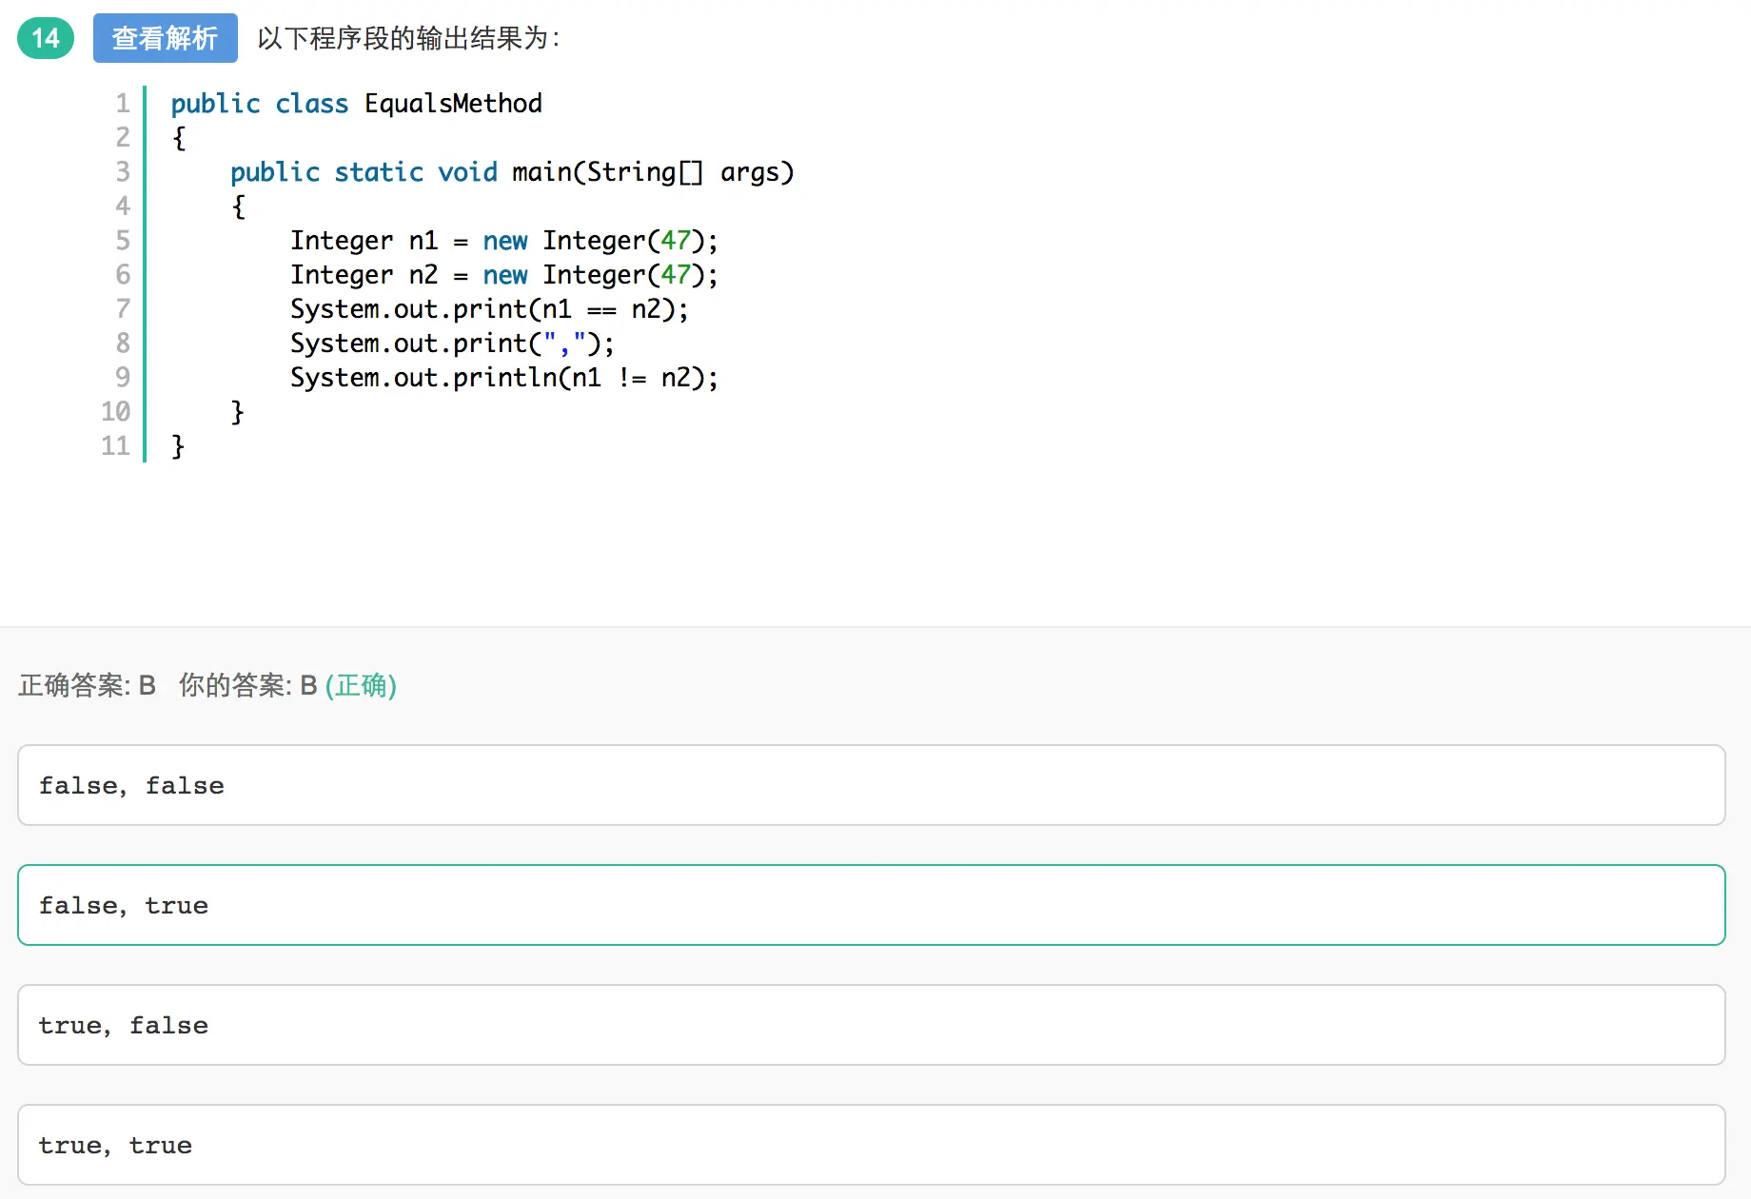Click the green question 14 badge
This screenshot has height=1199, width=1751.
coord(46,38)
